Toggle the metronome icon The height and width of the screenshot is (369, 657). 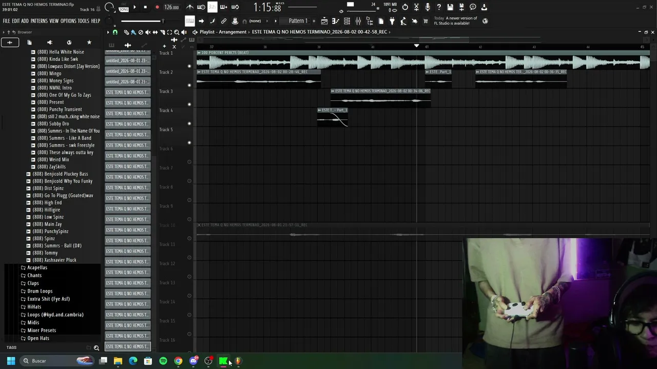(x=190, y=7)
